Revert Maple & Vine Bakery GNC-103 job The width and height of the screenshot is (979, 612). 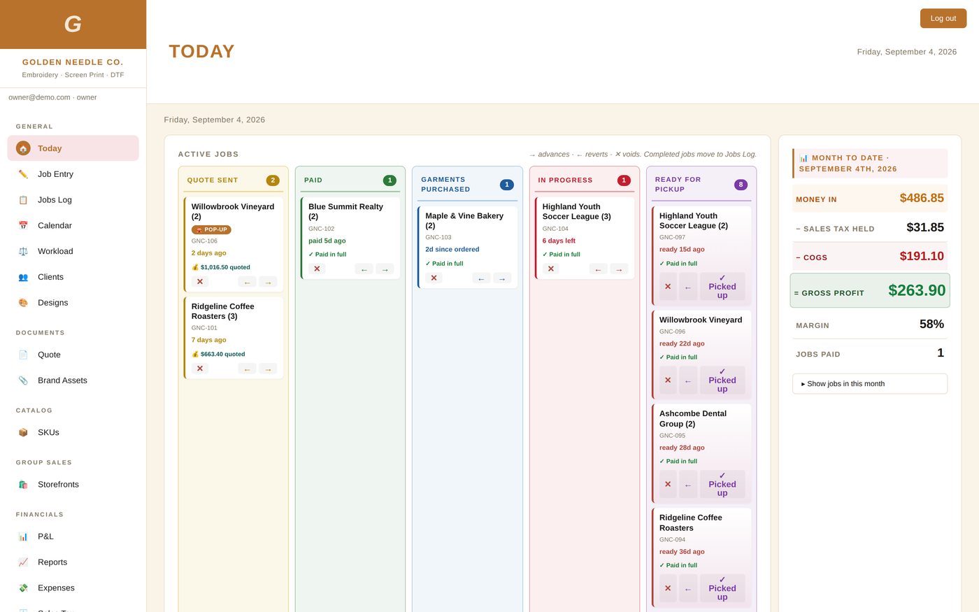(x=481, y=278)
